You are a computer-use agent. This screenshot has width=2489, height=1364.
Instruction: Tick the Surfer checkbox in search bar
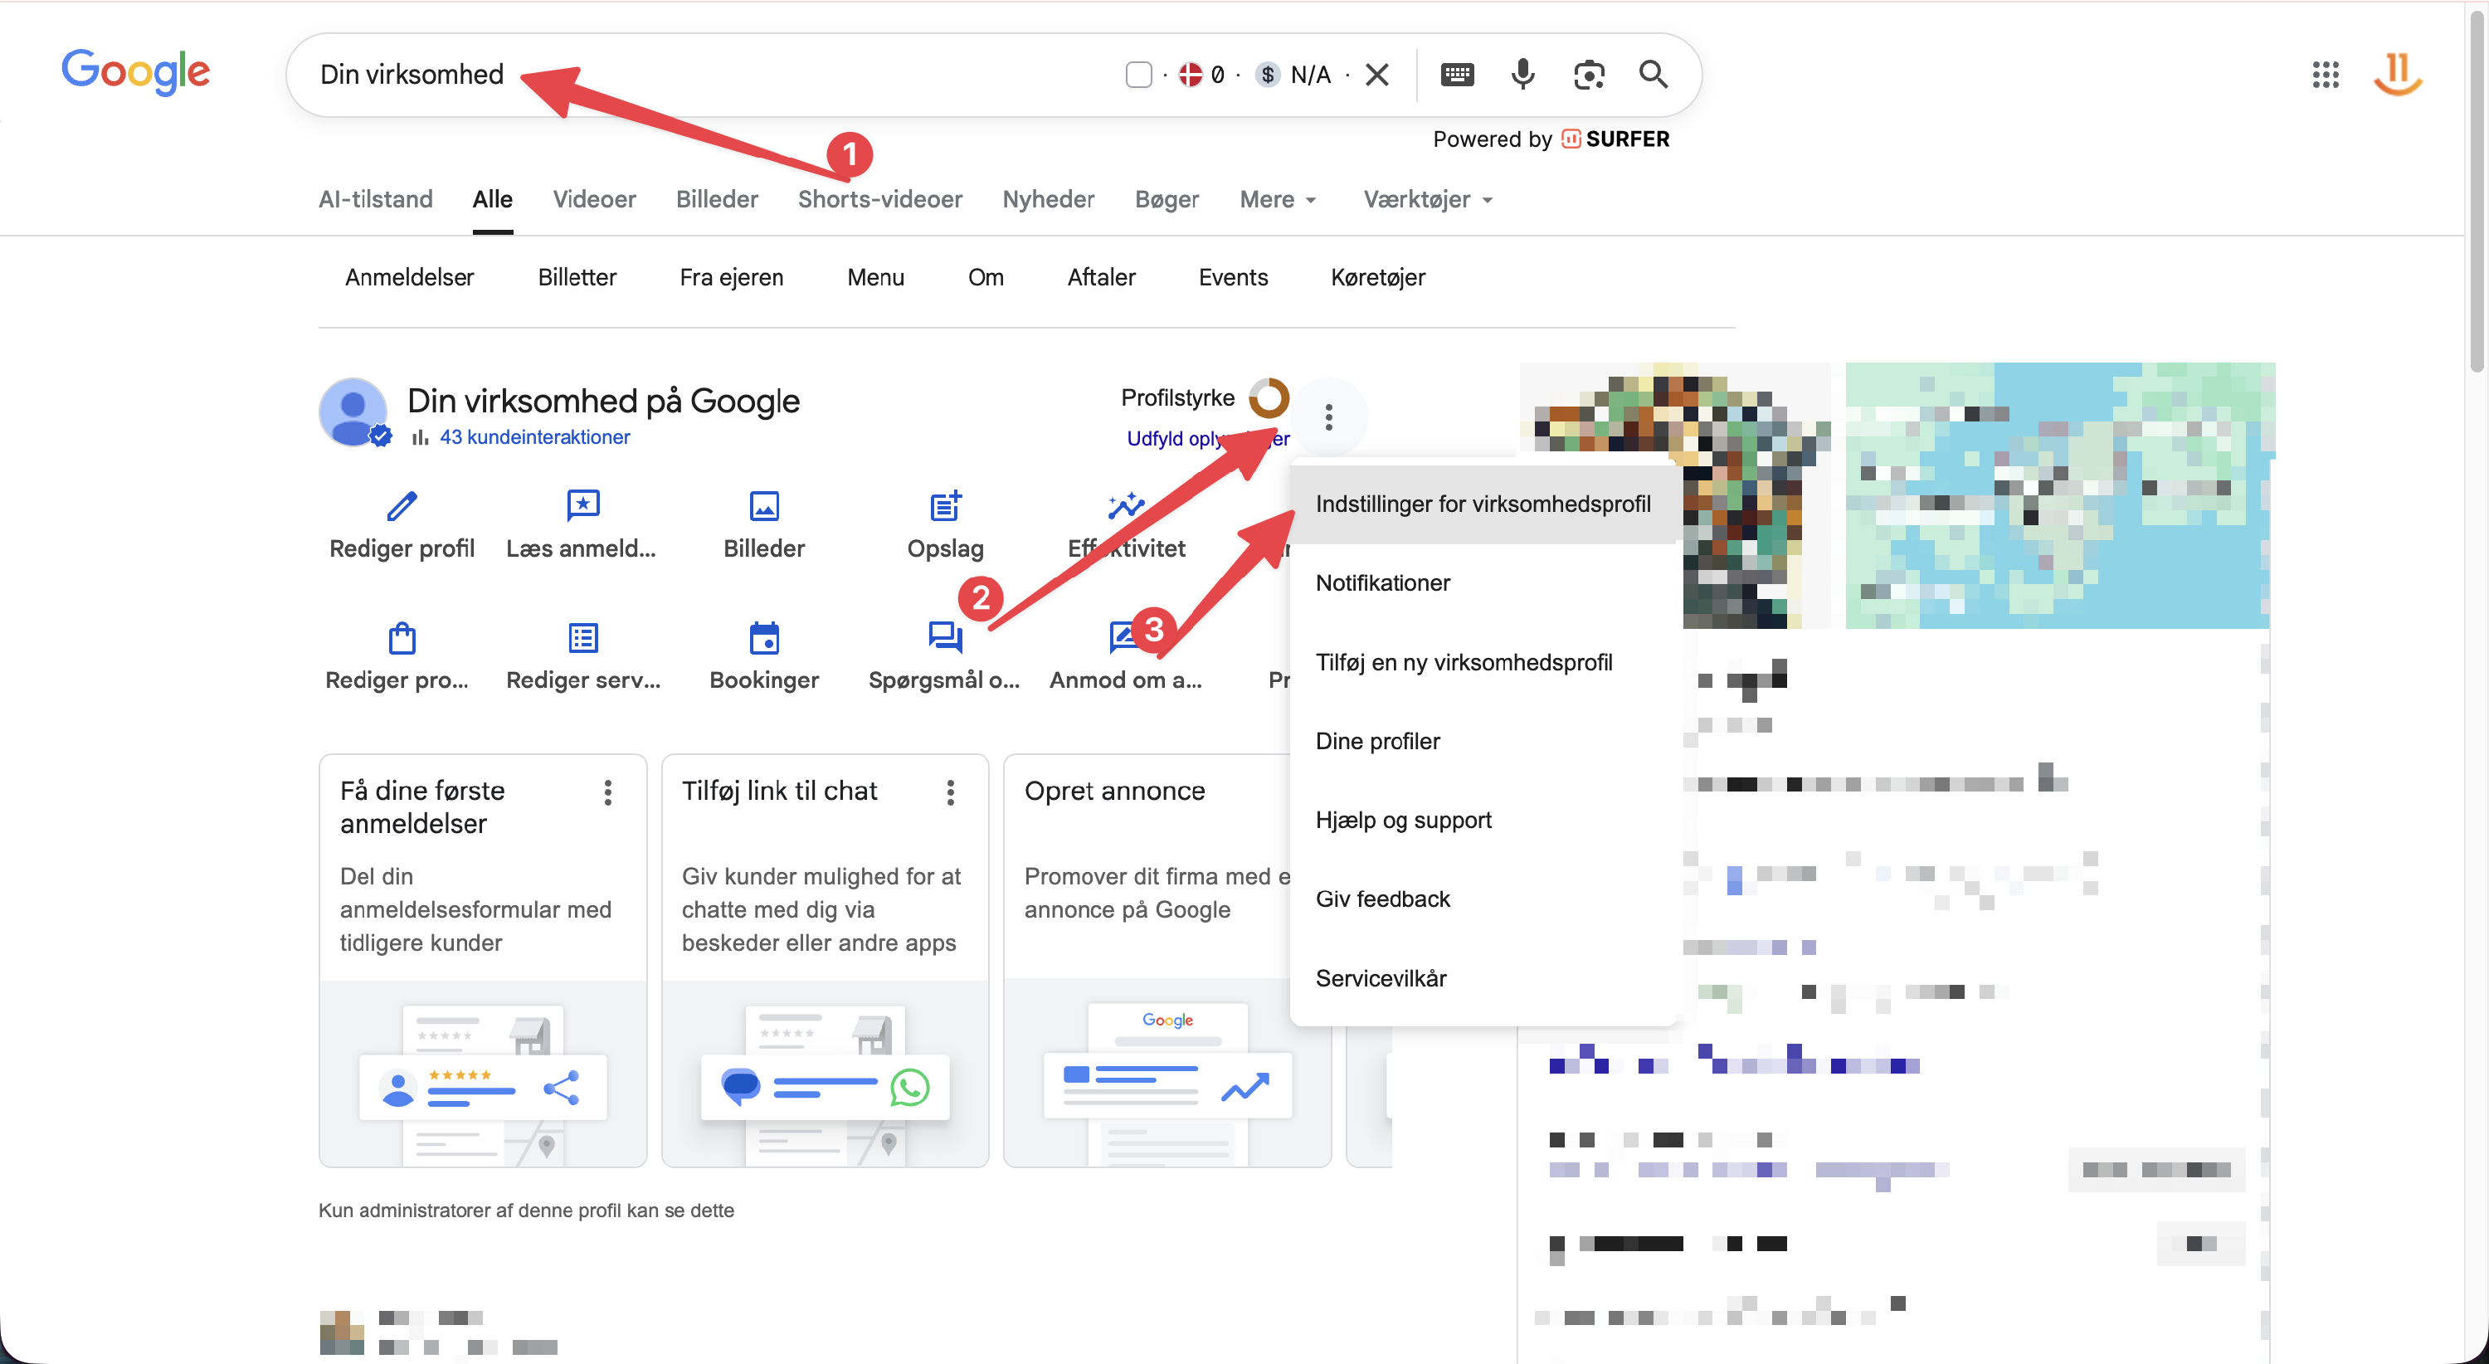click(x=1139, y=75)
